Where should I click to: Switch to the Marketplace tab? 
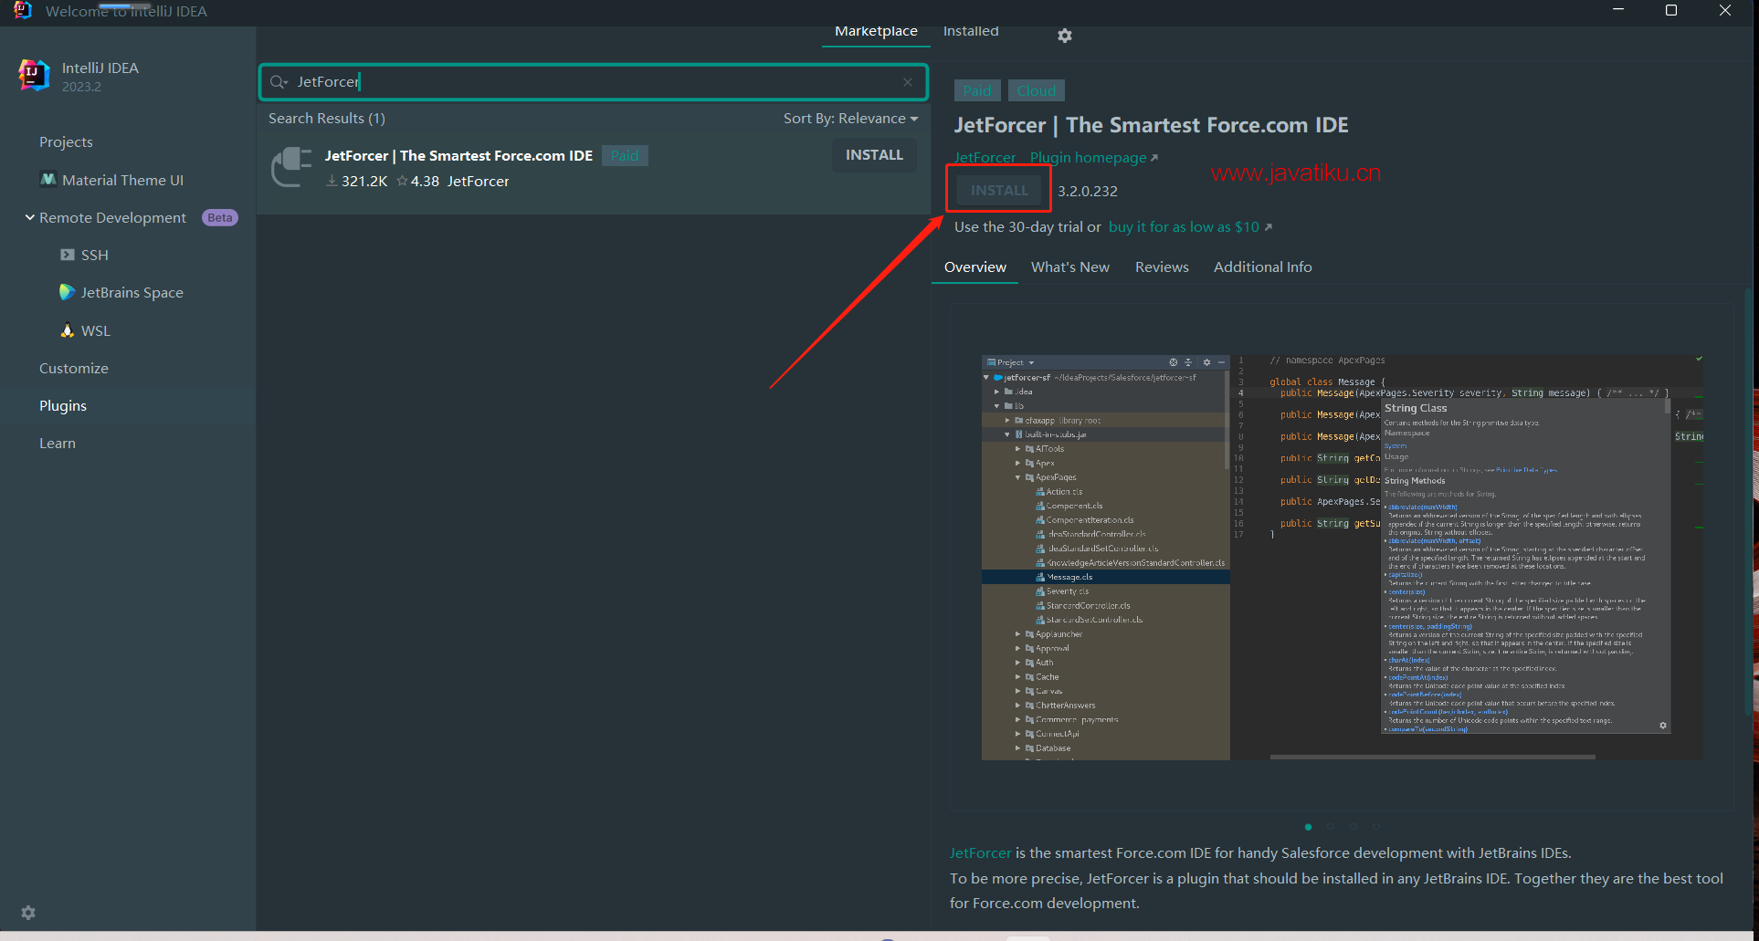click(876, 31)
